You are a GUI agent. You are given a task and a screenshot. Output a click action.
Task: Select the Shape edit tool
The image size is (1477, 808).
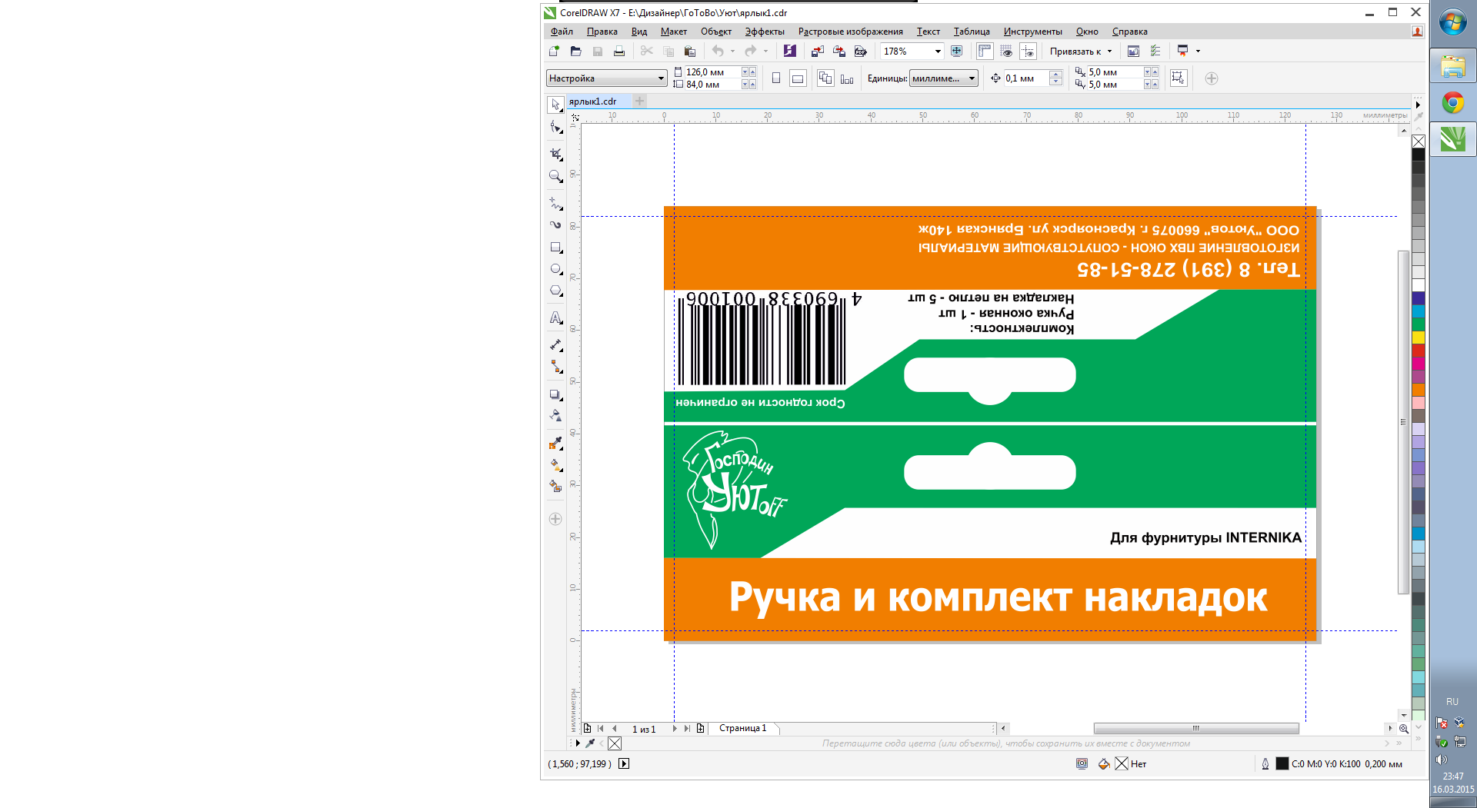(555, 128)
